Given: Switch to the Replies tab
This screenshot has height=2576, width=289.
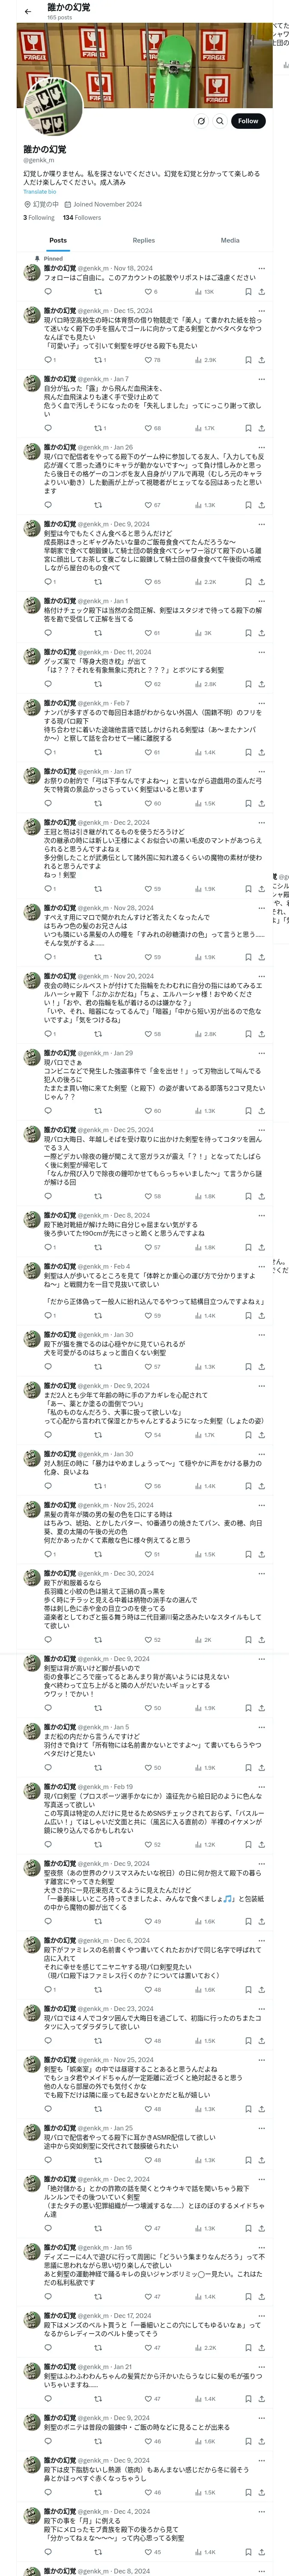Looking at the screenshot, I should tap(143, 240).
